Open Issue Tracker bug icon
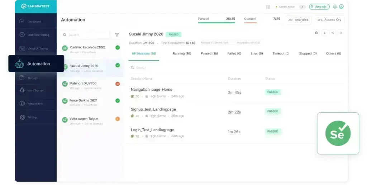The width and height of the screenshot is (367, 185). coord(22,90)
